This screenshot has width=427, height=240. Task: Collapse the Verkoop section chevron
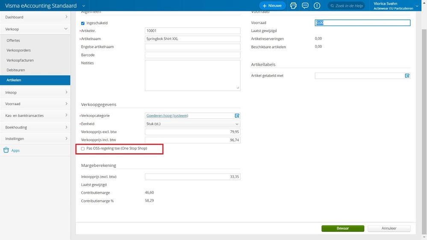(66, 29)
